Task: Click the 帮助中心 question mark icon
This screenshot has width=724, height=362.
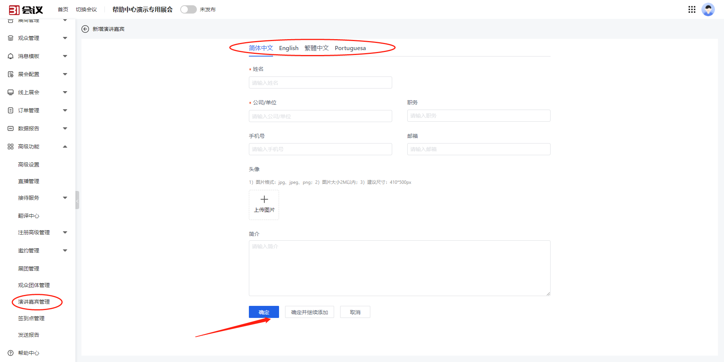Action: 11,353
